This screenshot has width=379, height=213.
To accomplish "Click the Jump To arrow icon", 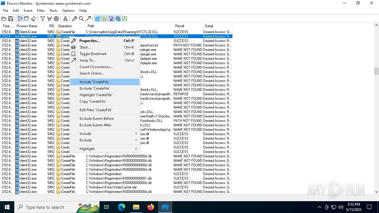I will (x=88, y=19).
